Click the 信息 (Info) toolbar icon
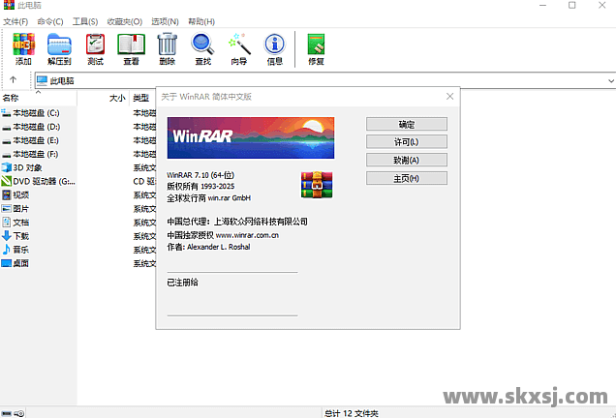The height and width of the screenshot is (418, 616). click(x=274, y=47)
